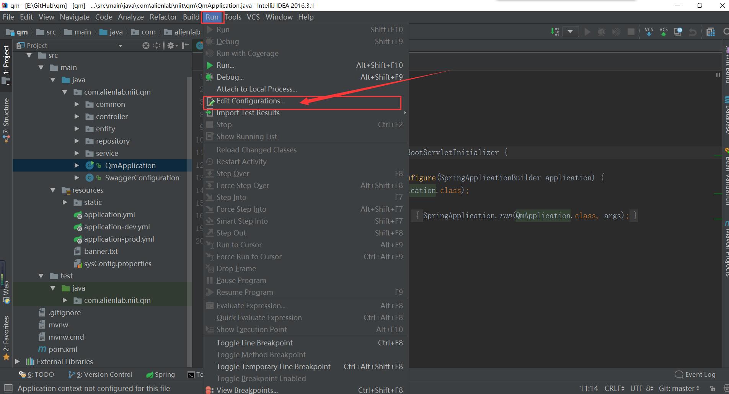This screenshot has height=394, width=729.
Task: Select QmApplication class in tree
Action: (x=130, y=166)
